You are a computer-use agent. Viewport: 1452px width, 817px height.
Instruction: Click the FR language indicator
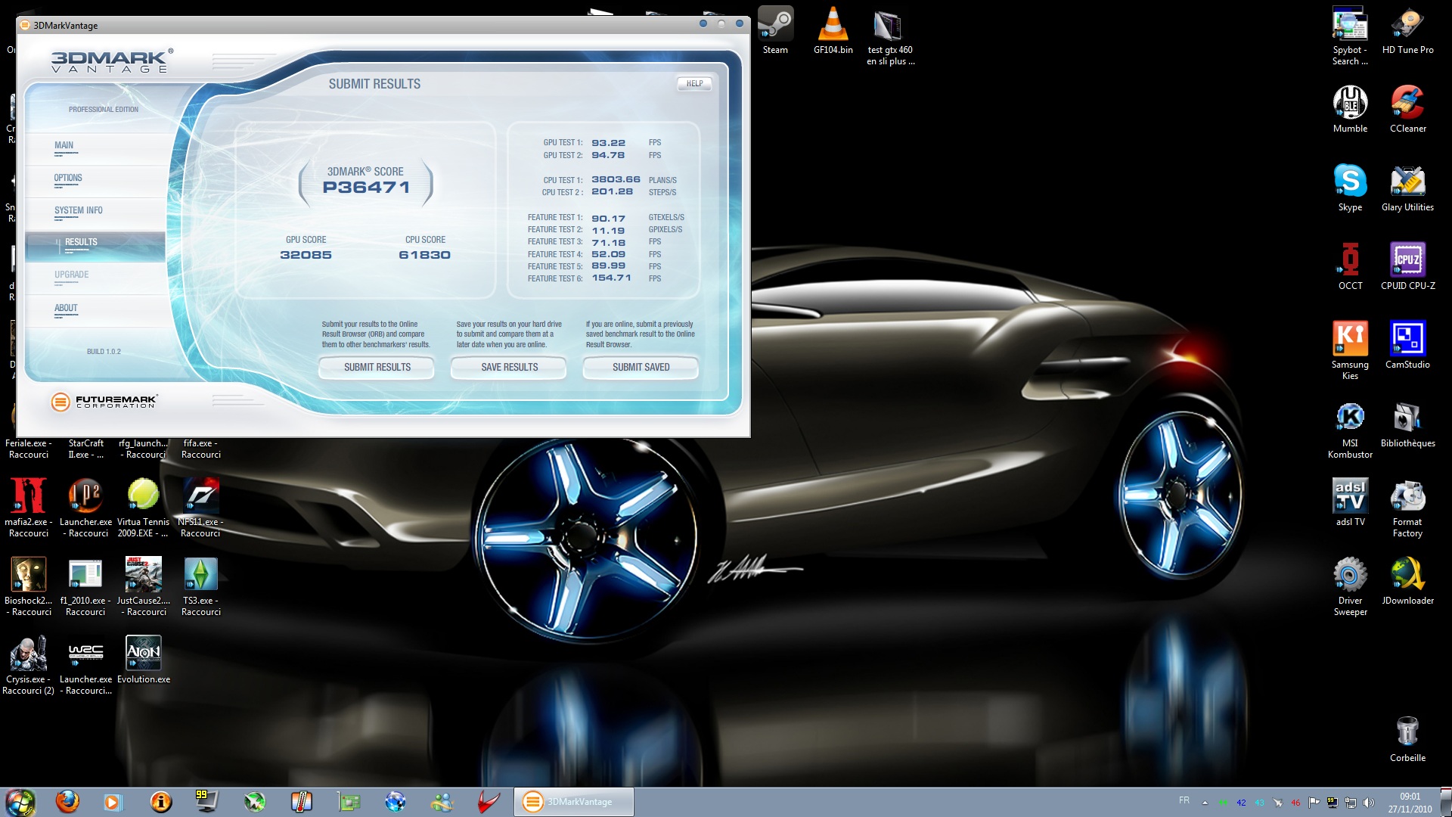[x=1184, y=800]
